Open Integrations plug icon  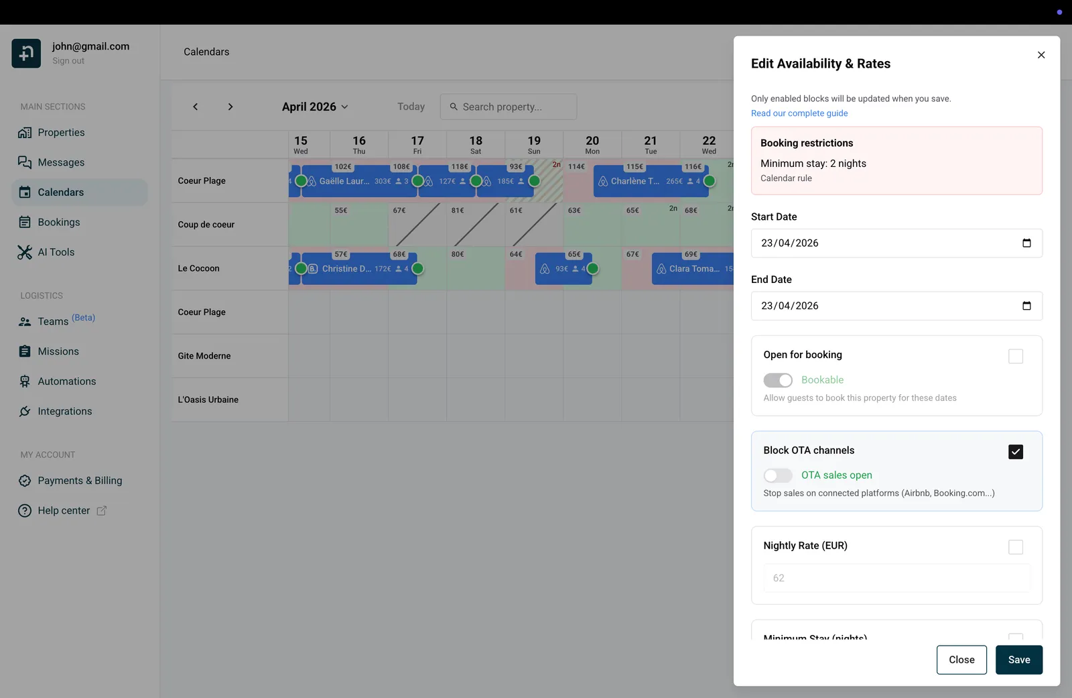[25, 411]
